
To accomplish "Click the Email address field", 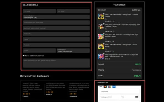I will pos(73,50).
